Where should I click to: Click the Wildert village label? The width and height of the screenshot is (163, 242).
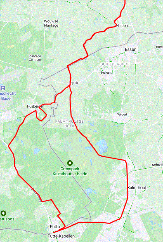(x=122, y=114)
